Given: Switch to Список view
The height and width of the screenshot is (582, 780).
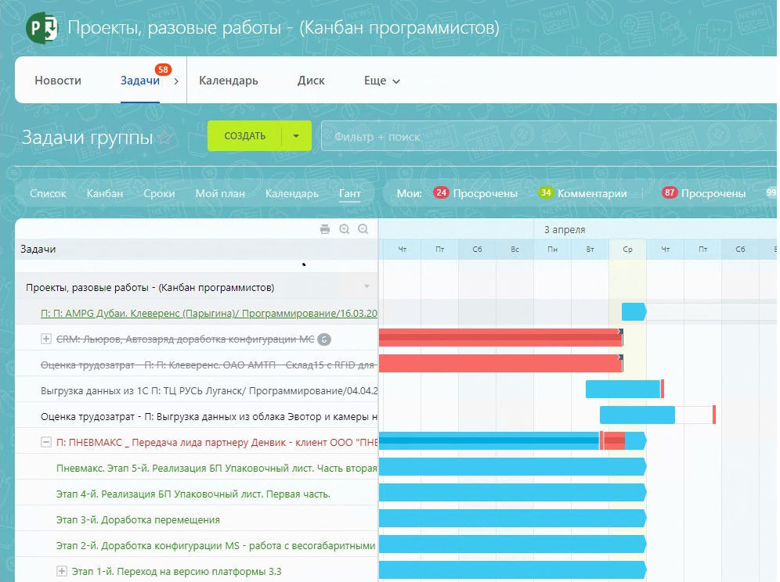Looking at the screenshot, I should point(48,193).
